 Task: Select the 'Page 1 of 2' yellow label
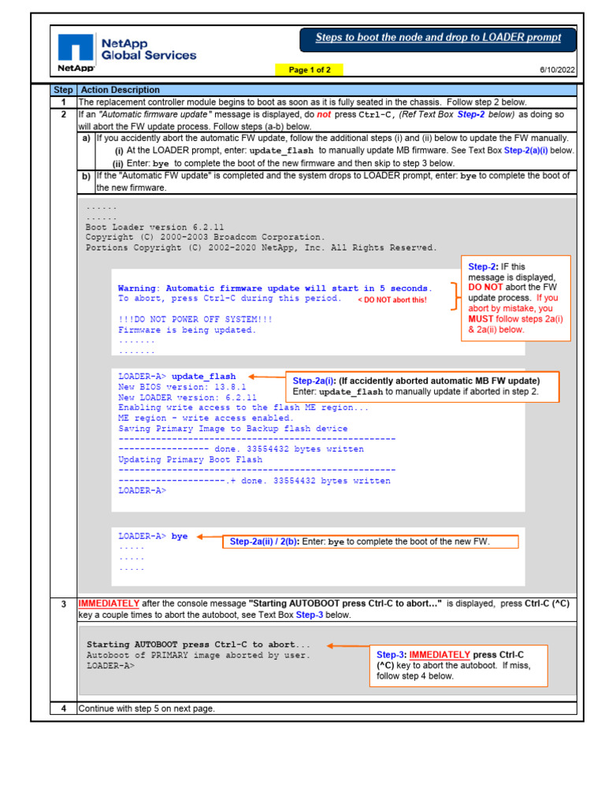309,70
